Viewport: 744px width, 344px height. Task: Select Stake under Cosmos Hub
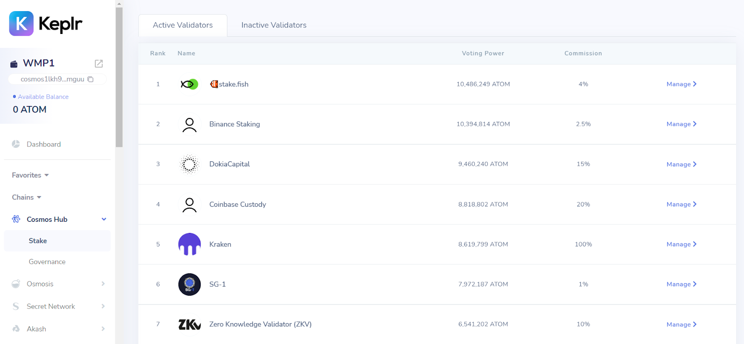tap(57, 241)
